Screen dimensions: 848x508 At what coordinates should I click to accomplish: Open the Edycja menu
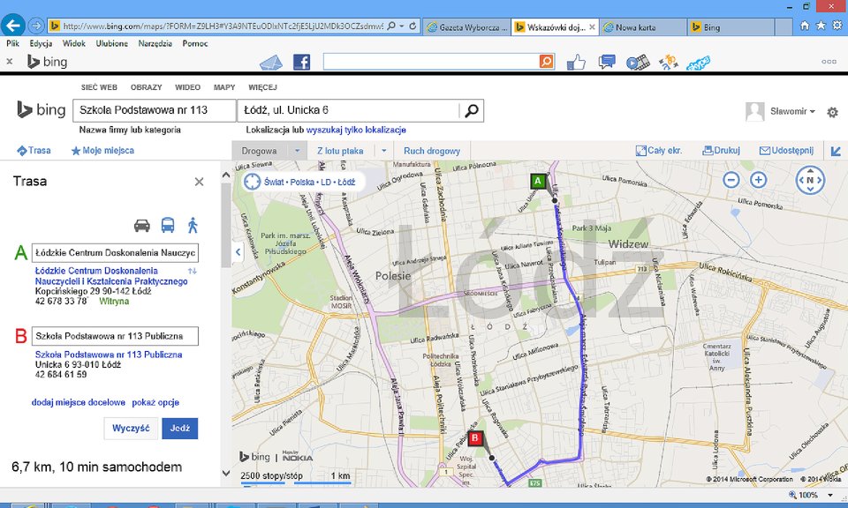[x=42, y=44]
